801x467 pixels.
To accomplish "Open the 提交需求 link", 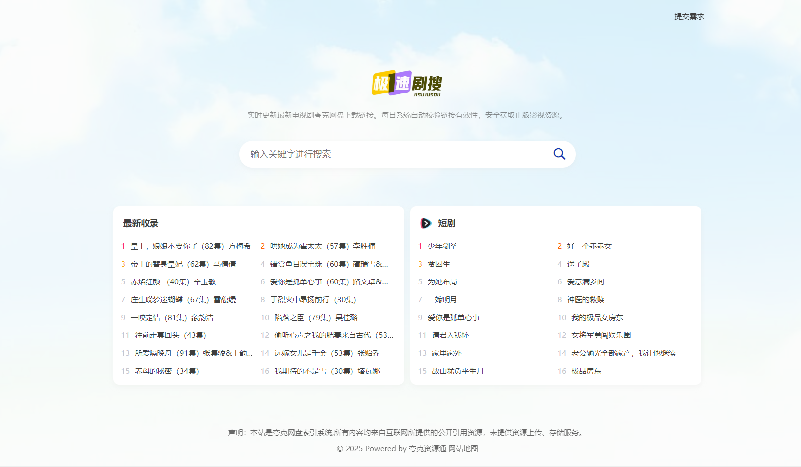I will tap(689, 17).
